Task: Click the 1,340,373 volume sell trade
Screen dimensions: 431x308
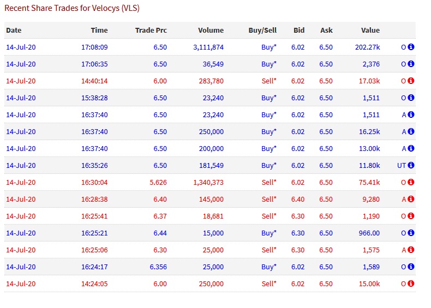Action: click(x=208, y=182)
